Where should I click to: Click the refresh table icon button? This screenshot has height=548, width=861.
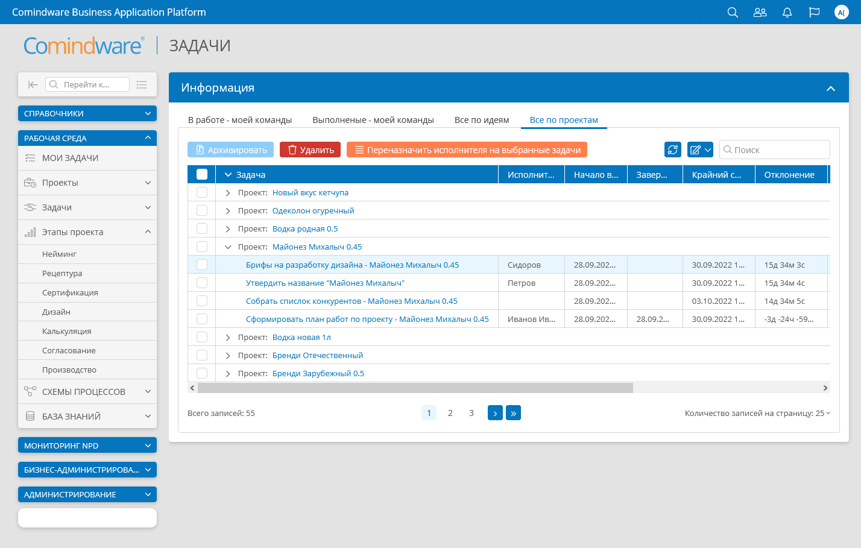[673, 150]
